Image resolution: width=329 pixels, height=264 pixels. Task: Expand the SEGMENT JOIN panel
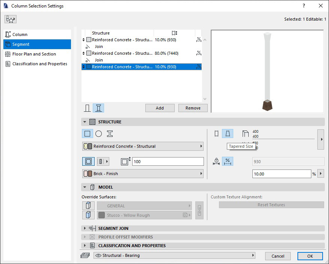pos(85,228)
